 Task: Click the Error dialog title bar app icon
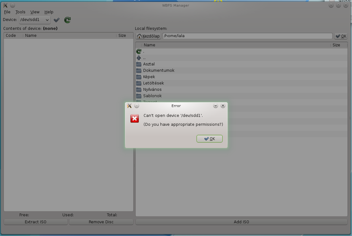[x=130, y=106]
